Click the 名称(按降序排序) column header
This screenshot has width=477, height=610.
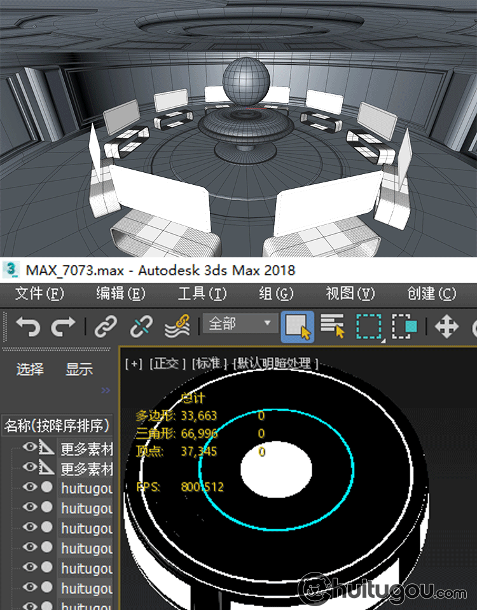pyautogui.click(x=57, y=425)
